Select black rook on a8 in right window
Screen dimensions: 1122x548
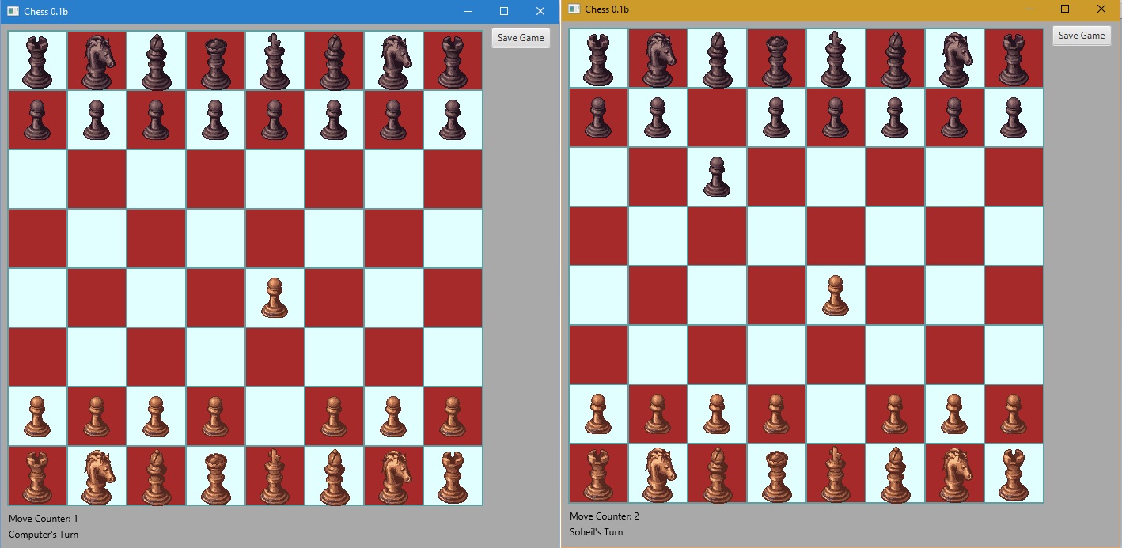coord(598,59)
